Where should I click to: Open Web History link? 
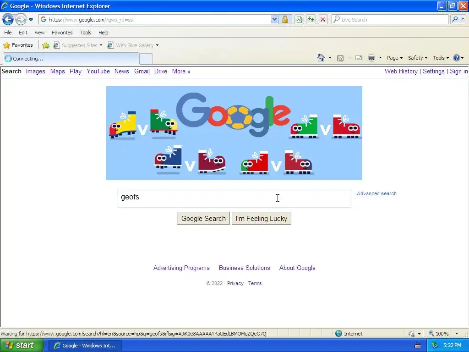pyautogui.click(x=401, y=71)
